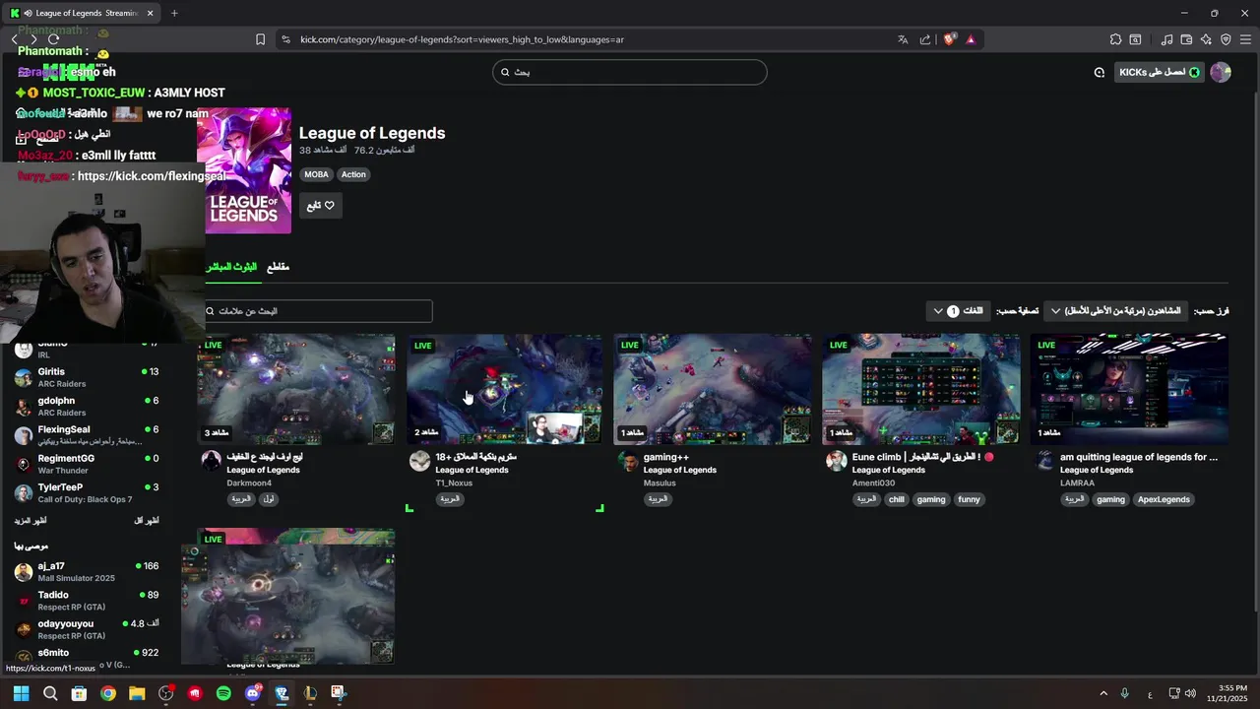Screen dimensions: 1260x709
Task: Open Tadido recommended channel
Action: pos(87,600)
